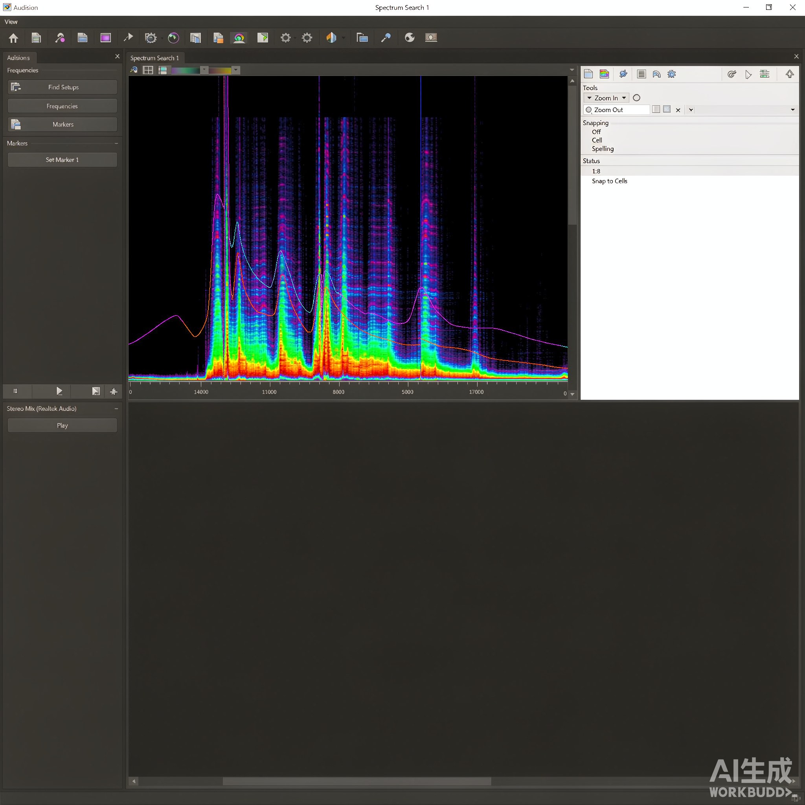Toggle the grid view icon above spectrogram
805x805 pixels.
[x=148, y=70]
